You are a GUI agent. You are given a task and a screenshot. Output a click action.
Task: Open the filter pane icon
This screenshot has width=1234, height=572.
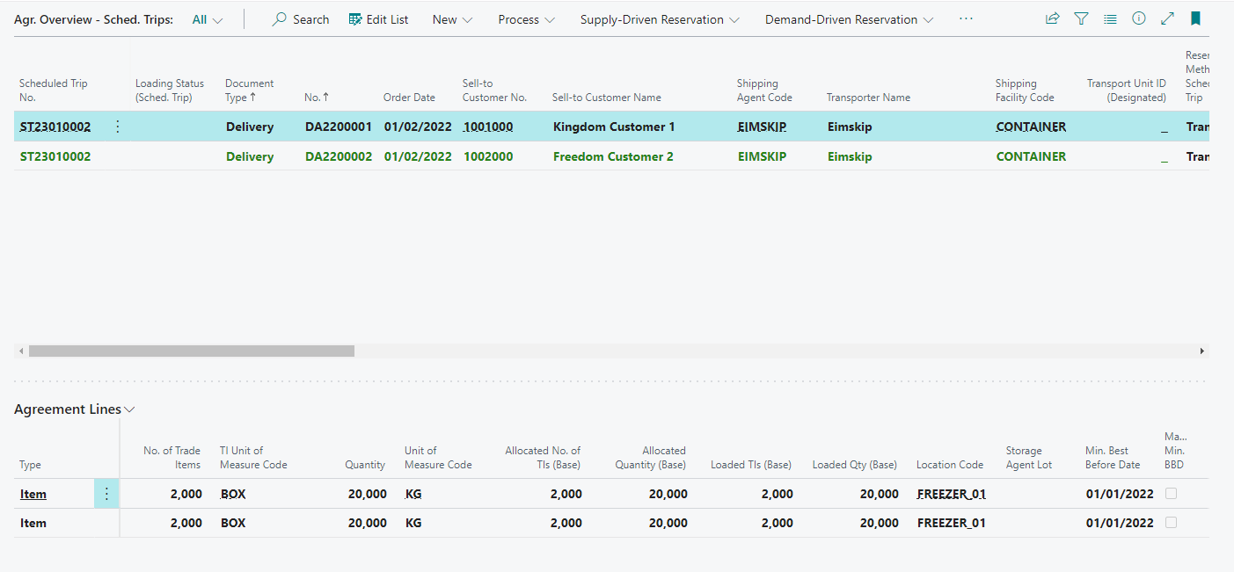pyautogui.click(x=1081, y=18)
